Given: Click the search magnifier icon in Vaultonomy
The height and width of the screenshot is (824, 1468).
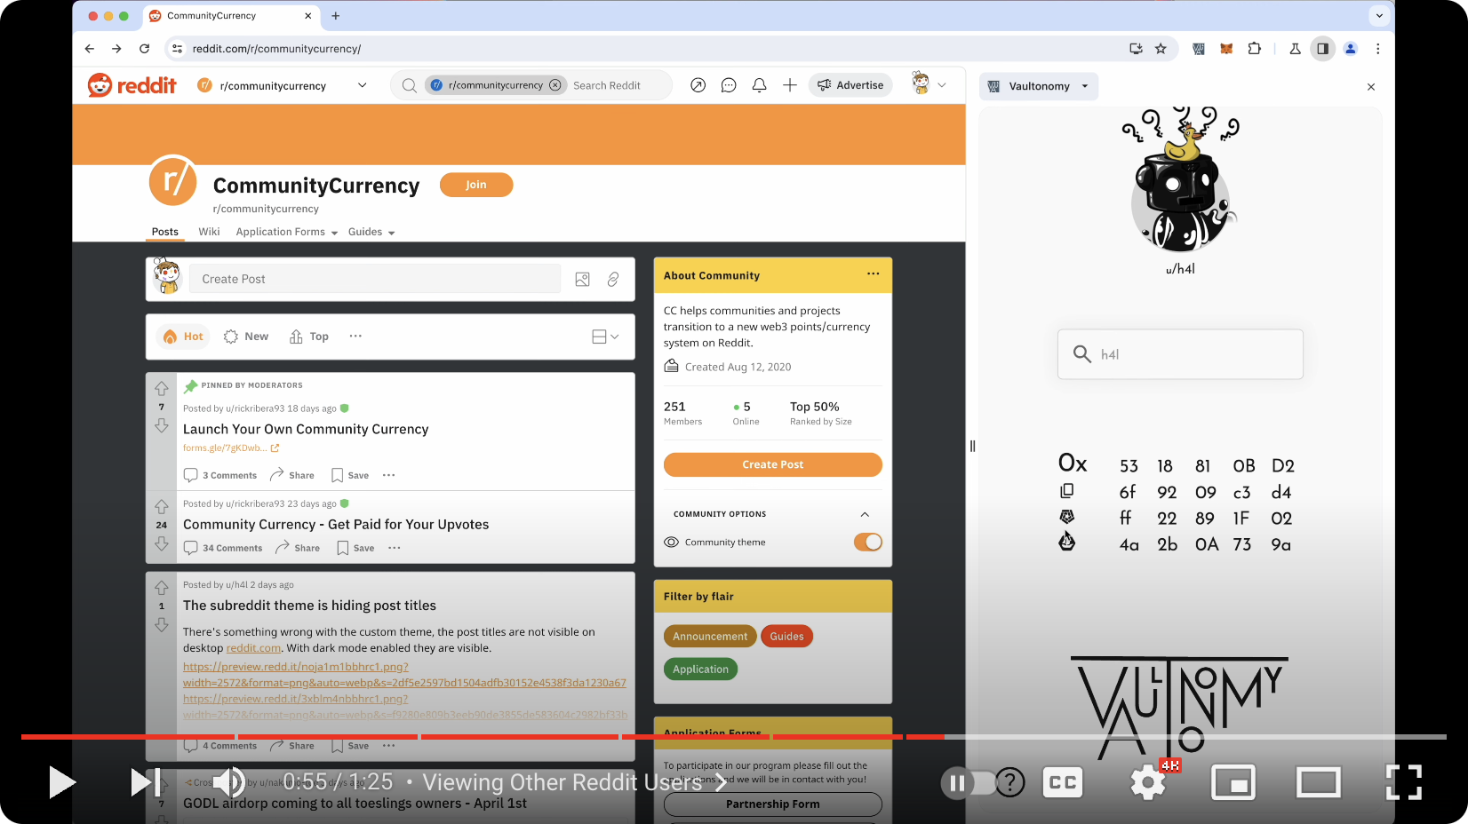Looking at the screenshot, I should pos(1082,354).
